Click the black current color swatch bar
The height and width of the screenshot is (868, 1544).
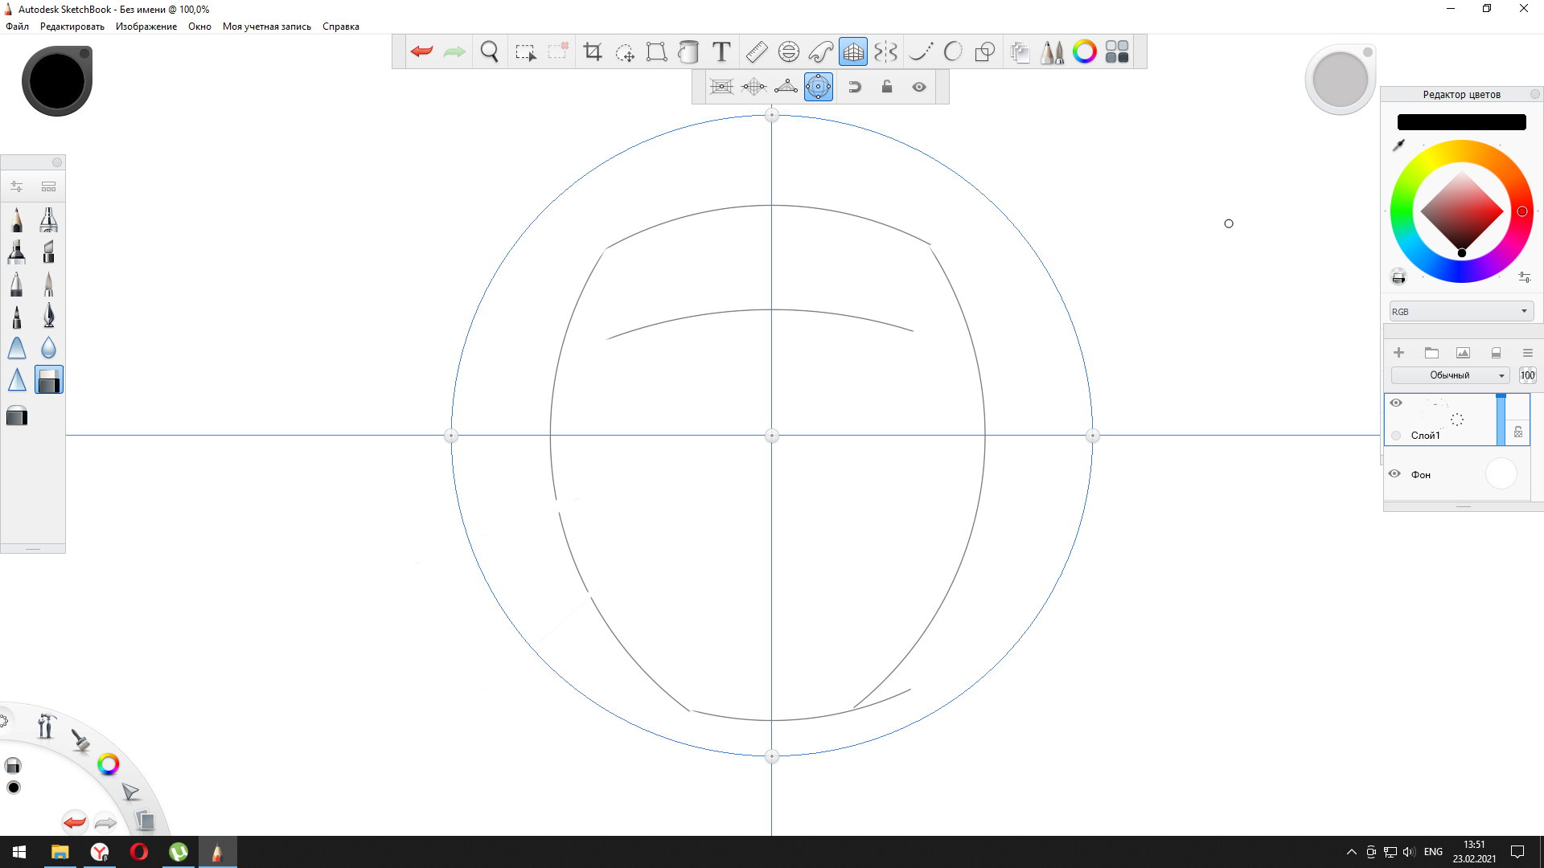(x=1461, y=122)
